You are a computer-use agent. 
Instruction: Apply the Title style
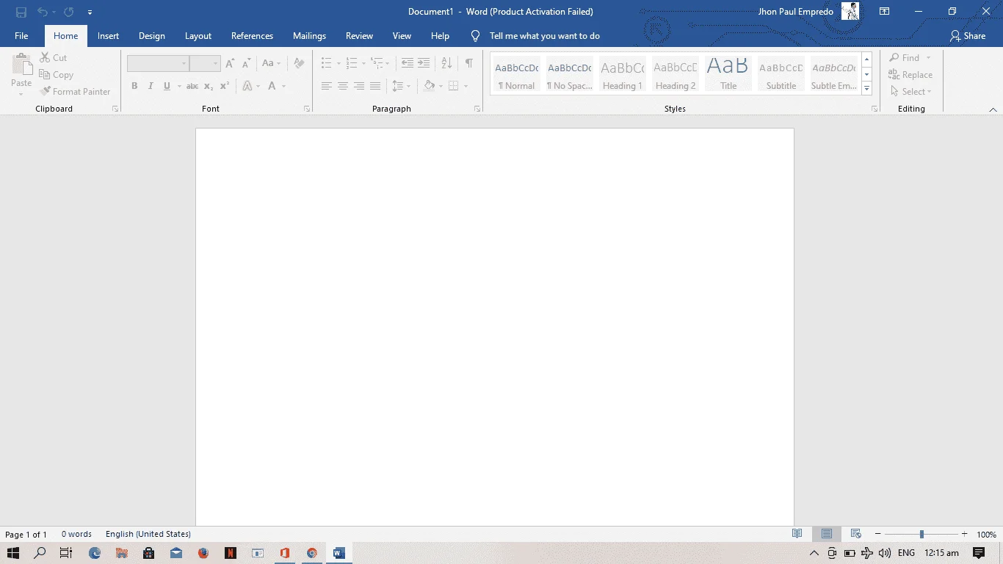728,74
